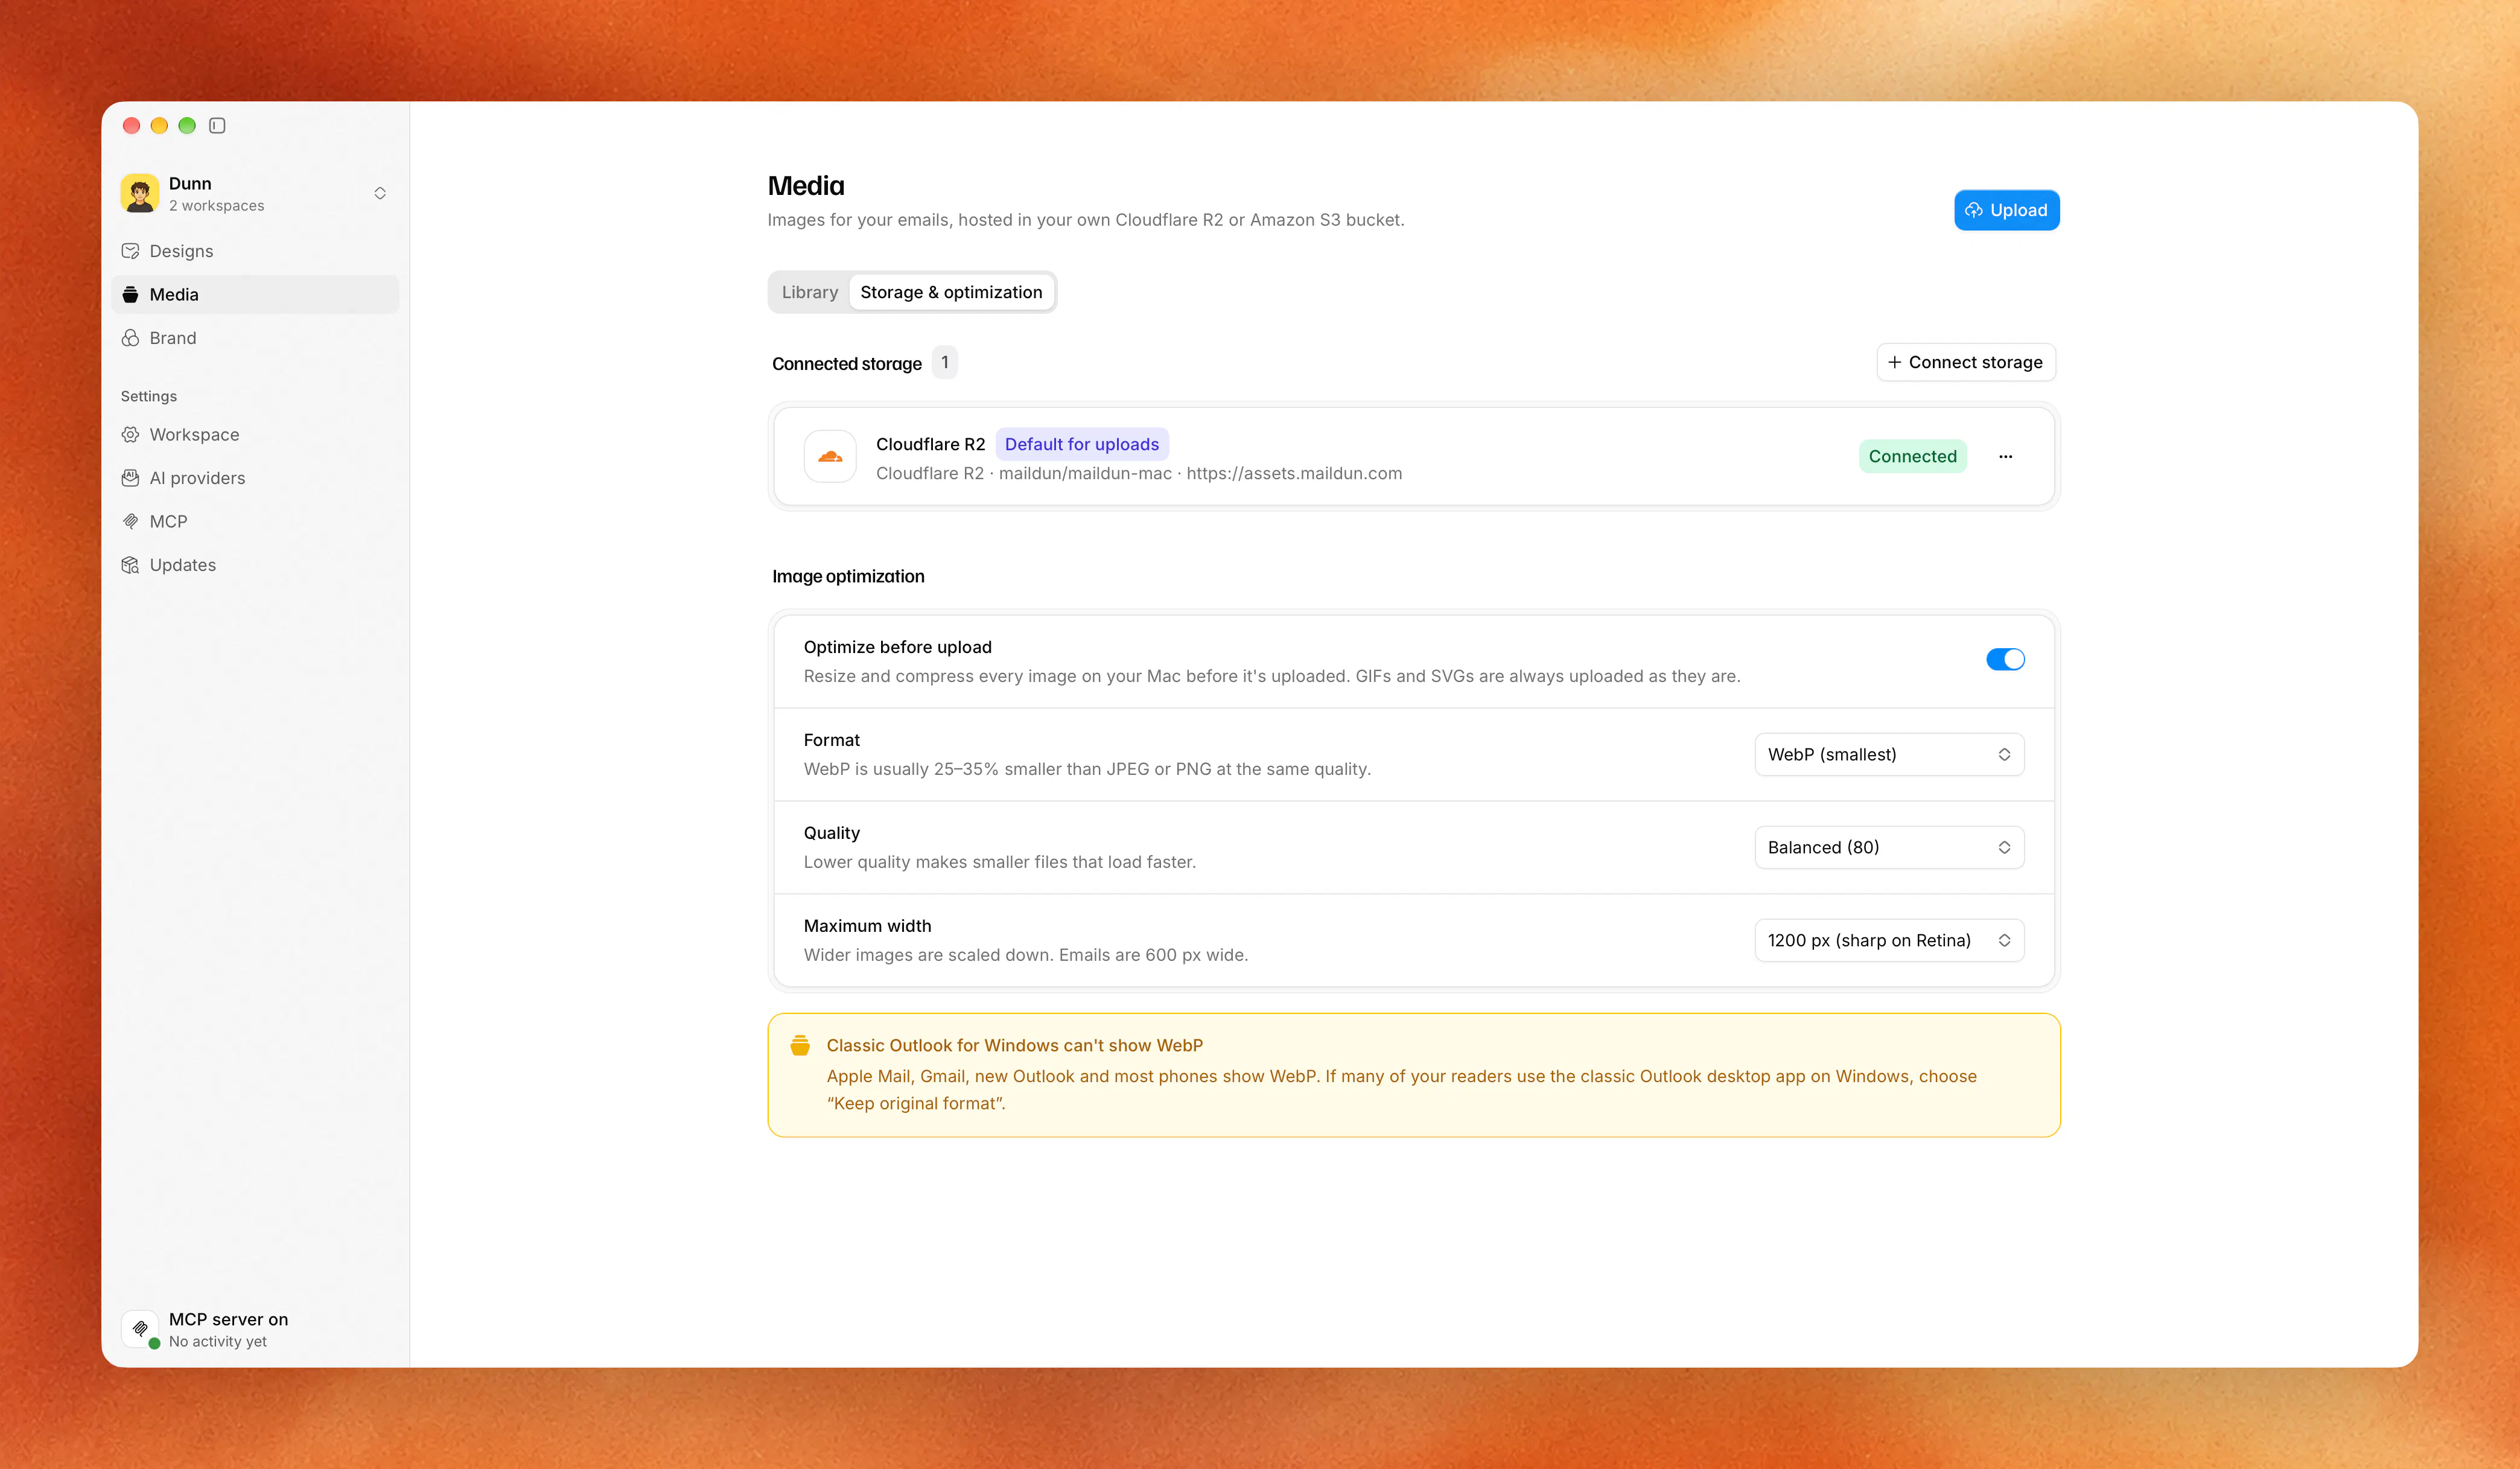The image size is (2520, 1469).
Task: Select the Storage & optimization tab
Action: click(951, 292)
